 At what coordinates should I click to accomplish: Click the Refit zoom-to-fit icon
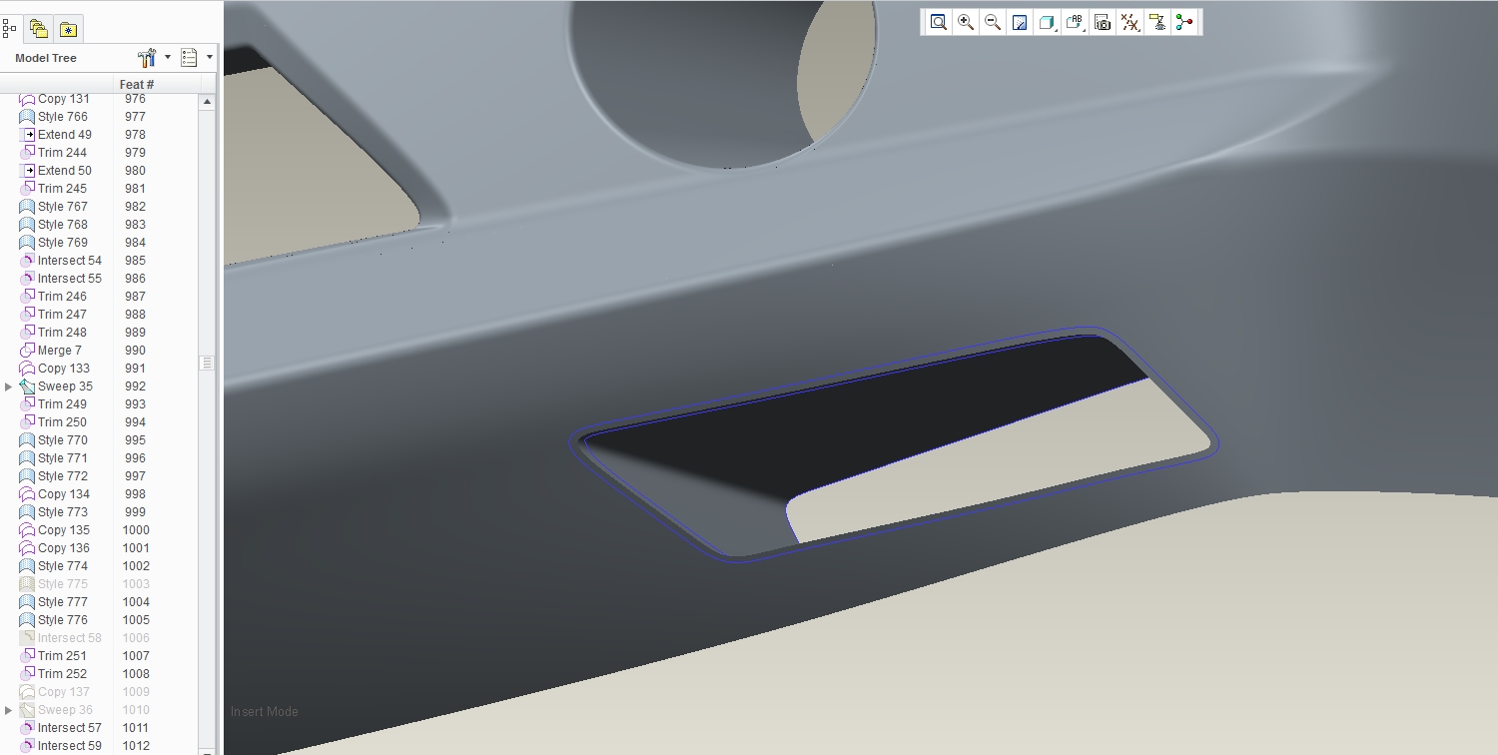[938, 22]
